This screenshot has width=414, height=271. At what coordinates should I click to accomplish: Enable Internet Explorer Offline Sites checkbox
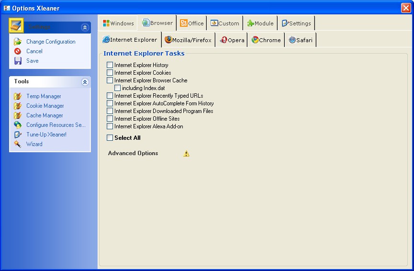pos(110,119)
